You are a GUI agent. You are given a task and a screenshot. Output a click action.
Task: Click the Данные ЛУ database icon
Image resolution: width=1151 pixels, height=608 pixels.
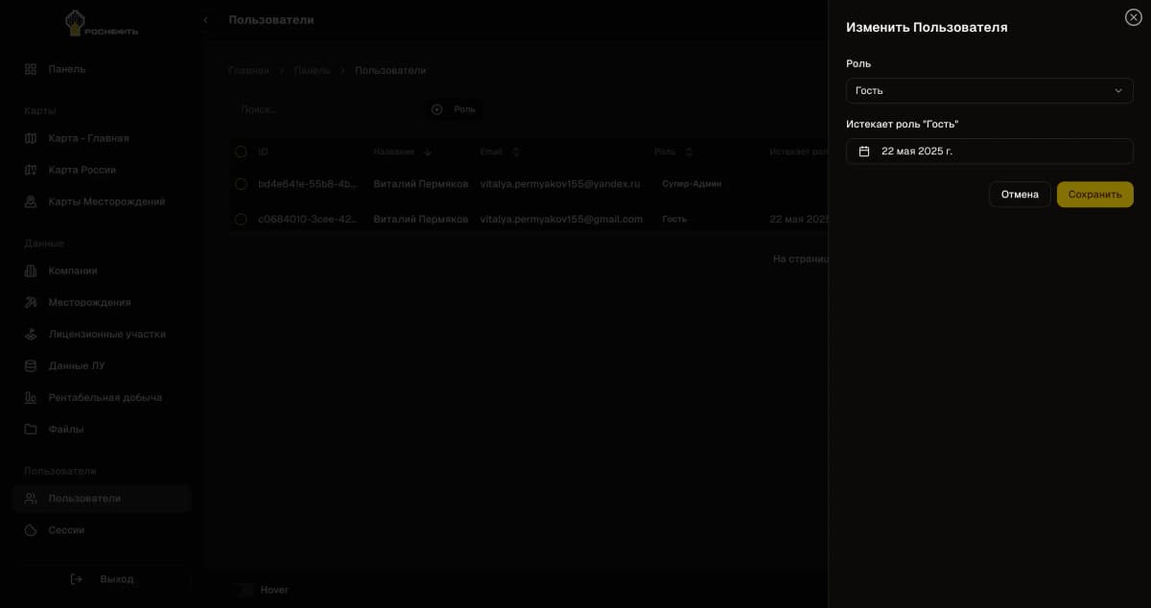(31, 366)
